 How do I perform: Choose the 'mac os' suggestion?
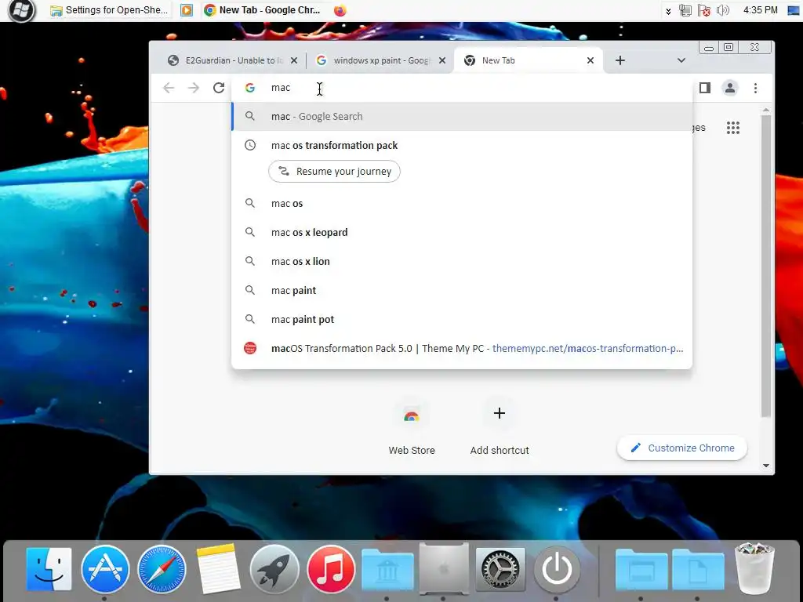pos(462,203)
